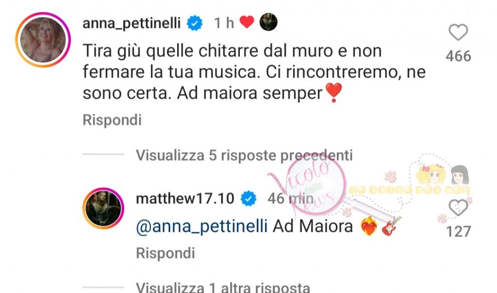Expand Visualizza 1 altra risposta
This screenshot has width=497, height=293.
click(223, 288)
